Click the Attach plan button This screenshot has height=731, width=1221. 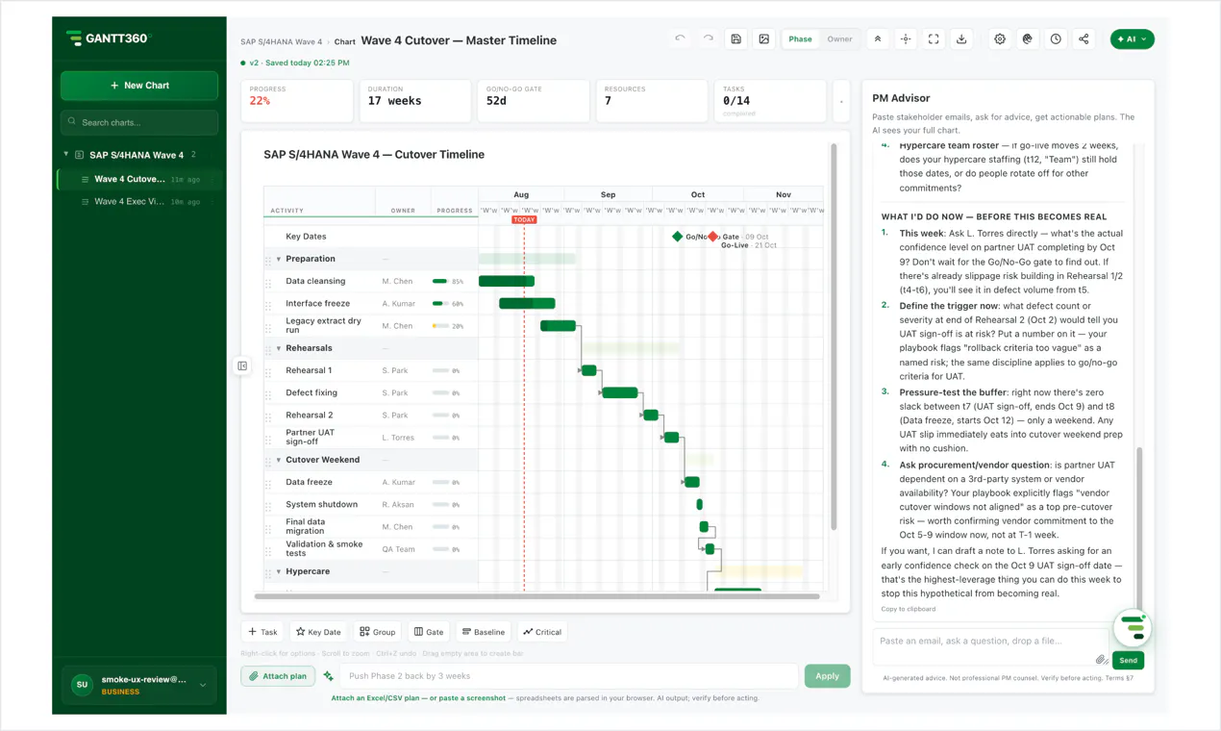click(x=278, y=676)
